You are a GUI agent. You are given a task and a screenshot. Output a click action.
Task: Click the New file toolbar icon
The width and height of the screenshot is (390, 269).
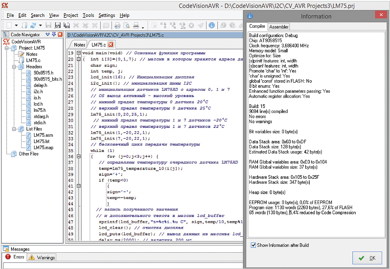pos(9,25)
